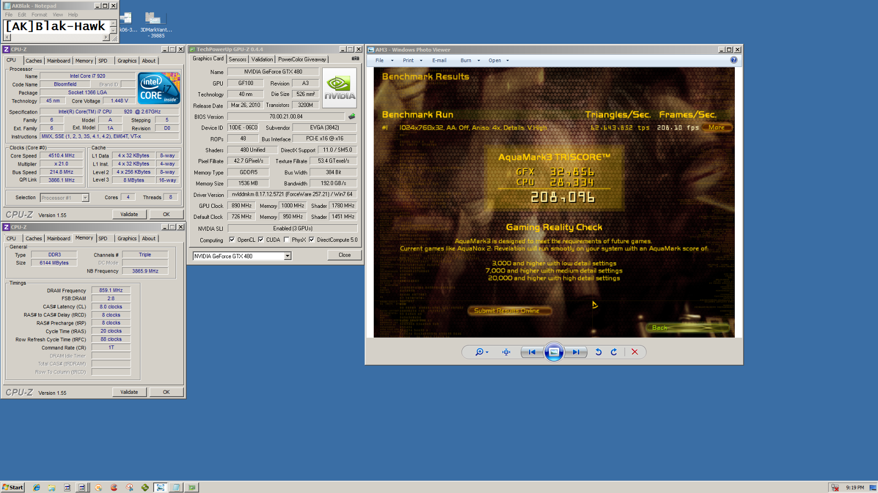
Task: Open the Format menu in Notepad
Action: (x=39, y=15)
